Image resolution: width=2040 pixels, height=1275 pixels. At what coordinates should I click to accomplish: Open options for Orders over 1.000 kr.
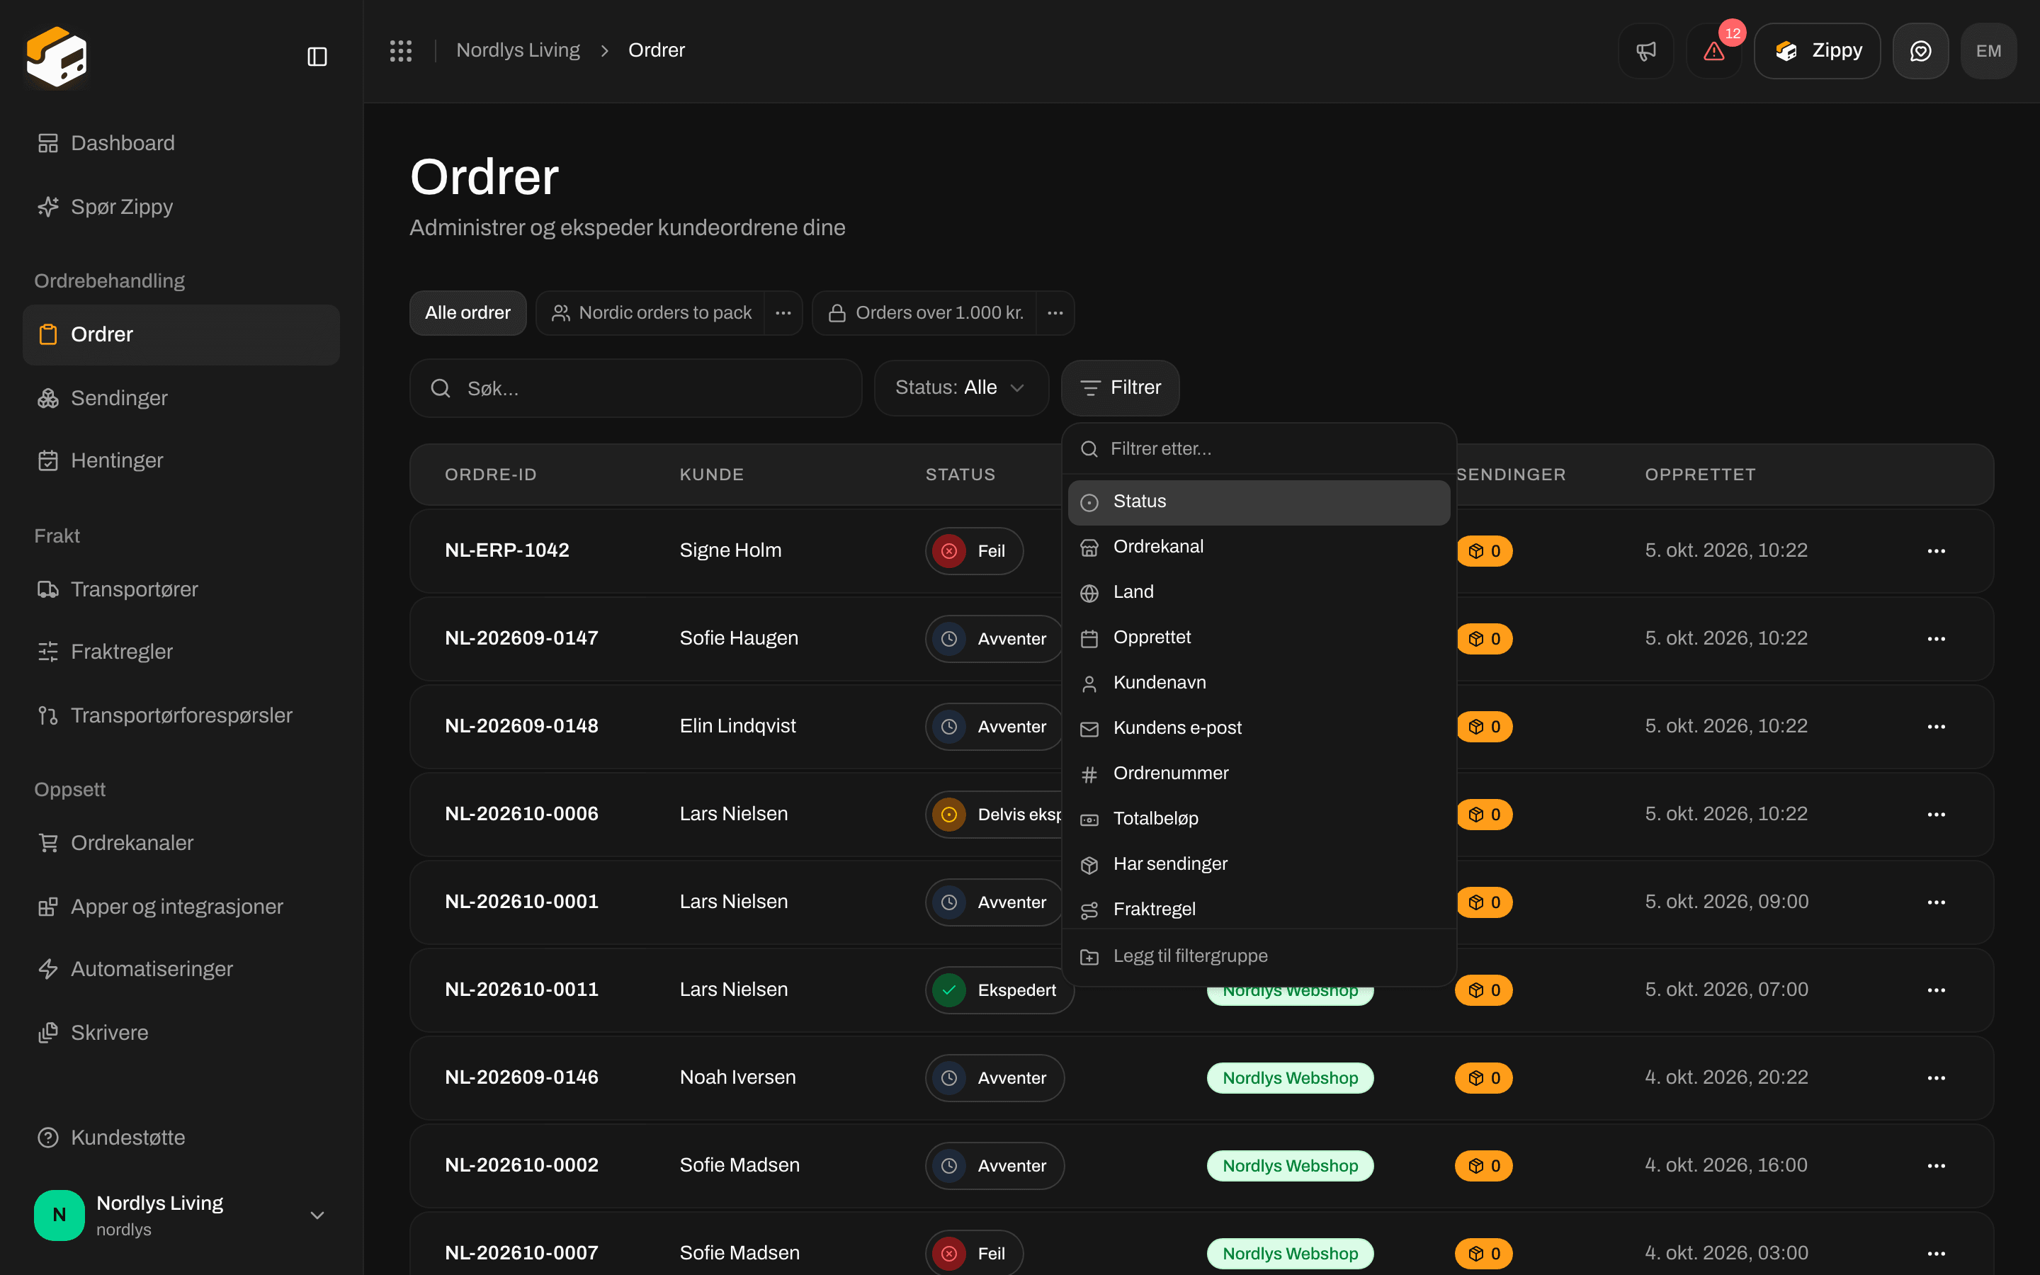coord(1055,313)
